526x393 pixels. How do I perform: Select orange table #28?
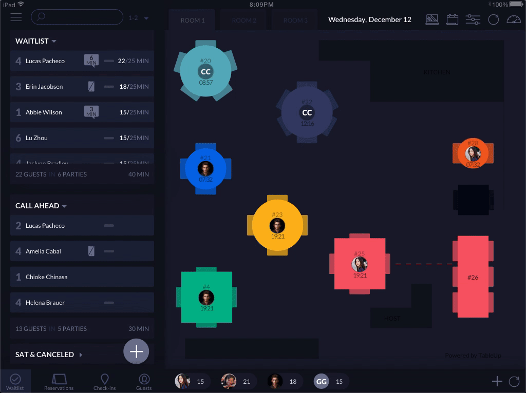(473, 153)
